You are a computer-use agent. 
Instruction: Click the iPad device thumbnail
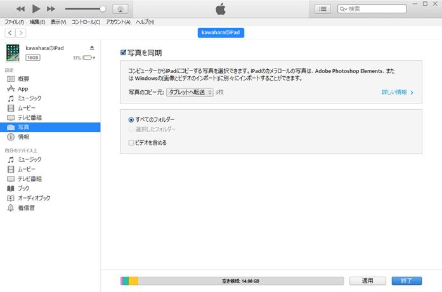pyautogui.click(x=13, y=53)
